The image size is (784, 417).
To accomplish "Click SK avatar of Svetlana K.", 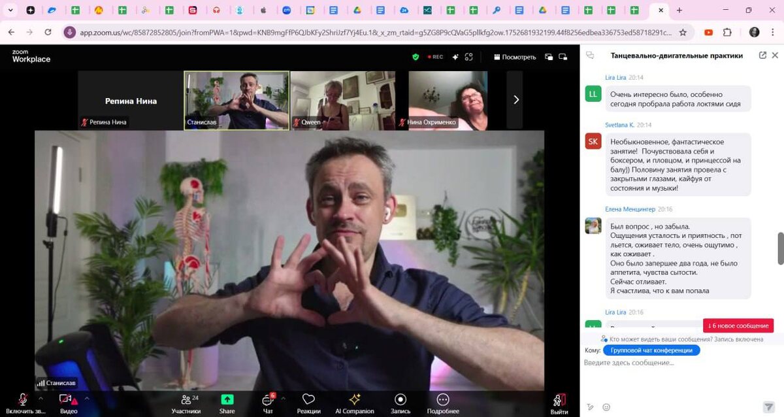I will 593,141.
